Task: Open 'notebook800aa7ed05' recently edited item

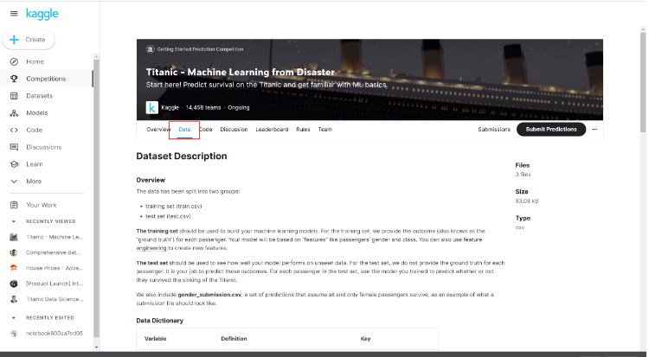Action: [55, 333]
